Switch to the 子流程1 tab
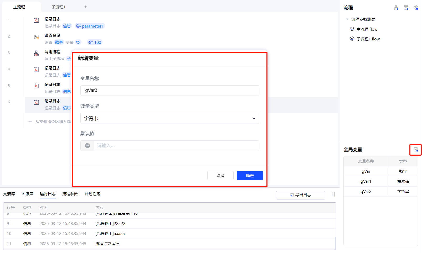Image resolution: width=422 pixels, height=253 pixels. click(x=58, y=7)
